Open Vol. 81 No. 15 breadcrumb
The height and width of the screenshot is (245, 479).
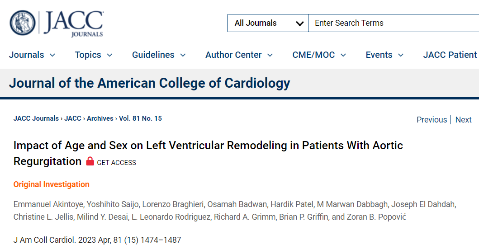point(141,118)
